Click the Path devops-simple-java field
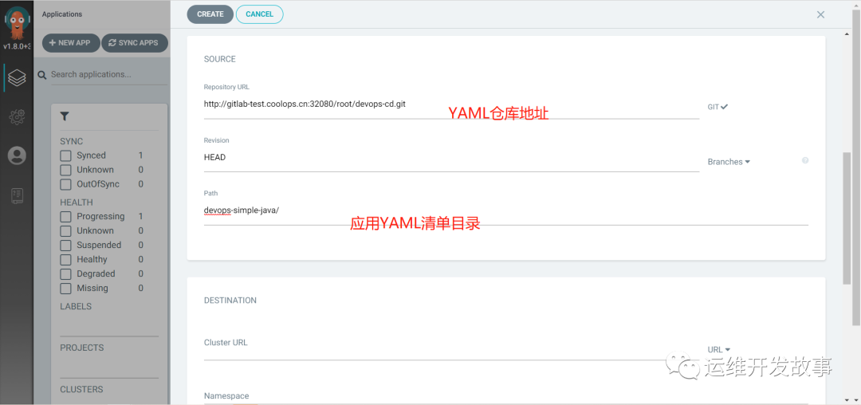The width and height of the screenshot is (861, 405). (505, 211)
